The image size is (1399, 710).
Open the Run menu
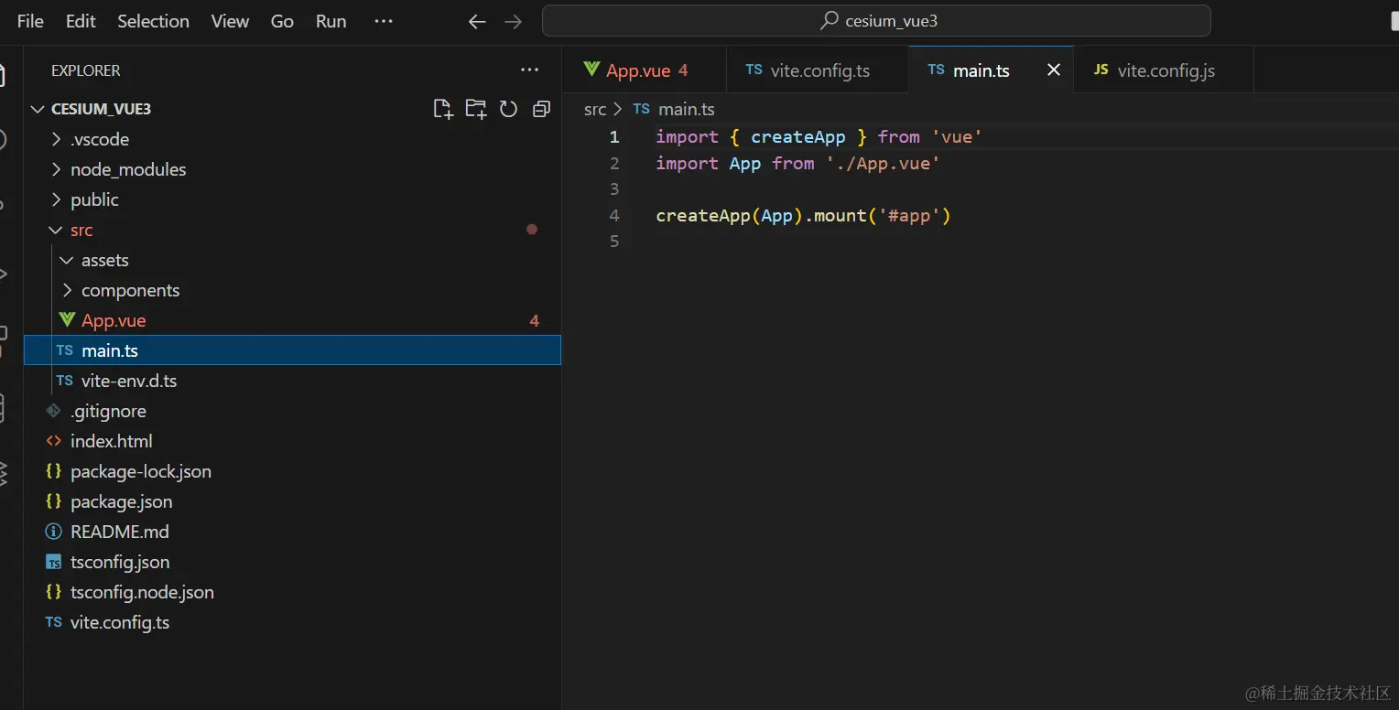pos(331,21)
